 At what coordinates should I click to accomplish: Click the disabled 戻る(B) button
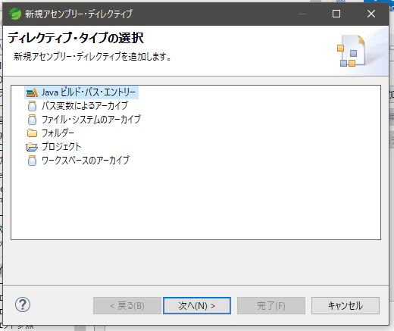(127, 305)
